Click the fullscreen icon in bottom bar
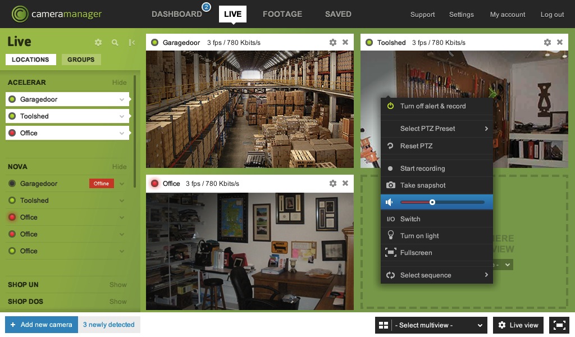This screenshot has width=575, height=337. coord(559,325)
